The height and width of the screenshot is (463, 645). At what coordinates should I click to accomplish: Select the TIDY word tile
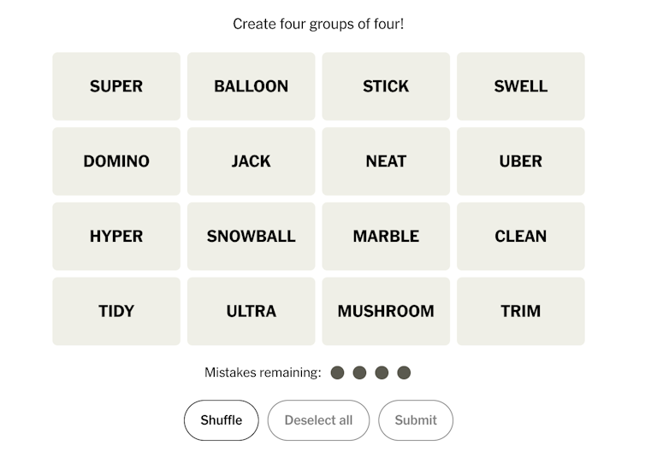pyautogui.click(x=116, y=311)
